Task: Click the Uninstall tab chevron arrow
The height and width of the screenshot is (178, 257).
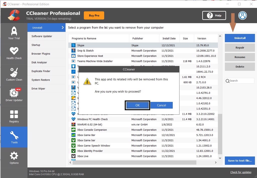Action: coord(62,28)
